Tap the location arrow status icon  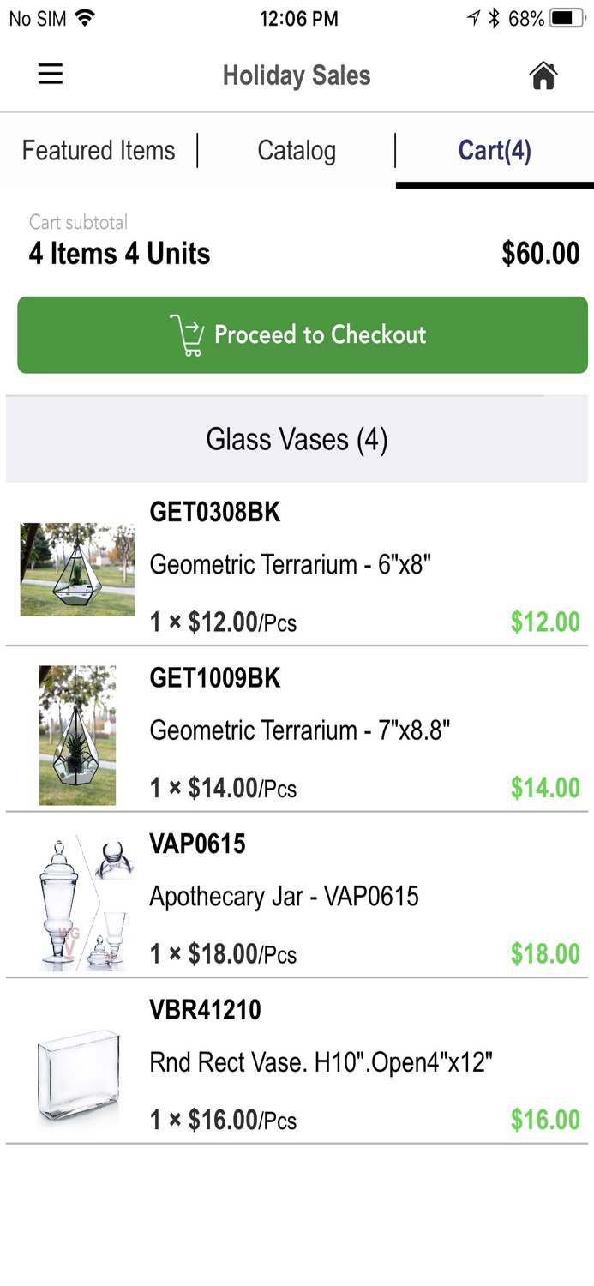pos(473,18)
